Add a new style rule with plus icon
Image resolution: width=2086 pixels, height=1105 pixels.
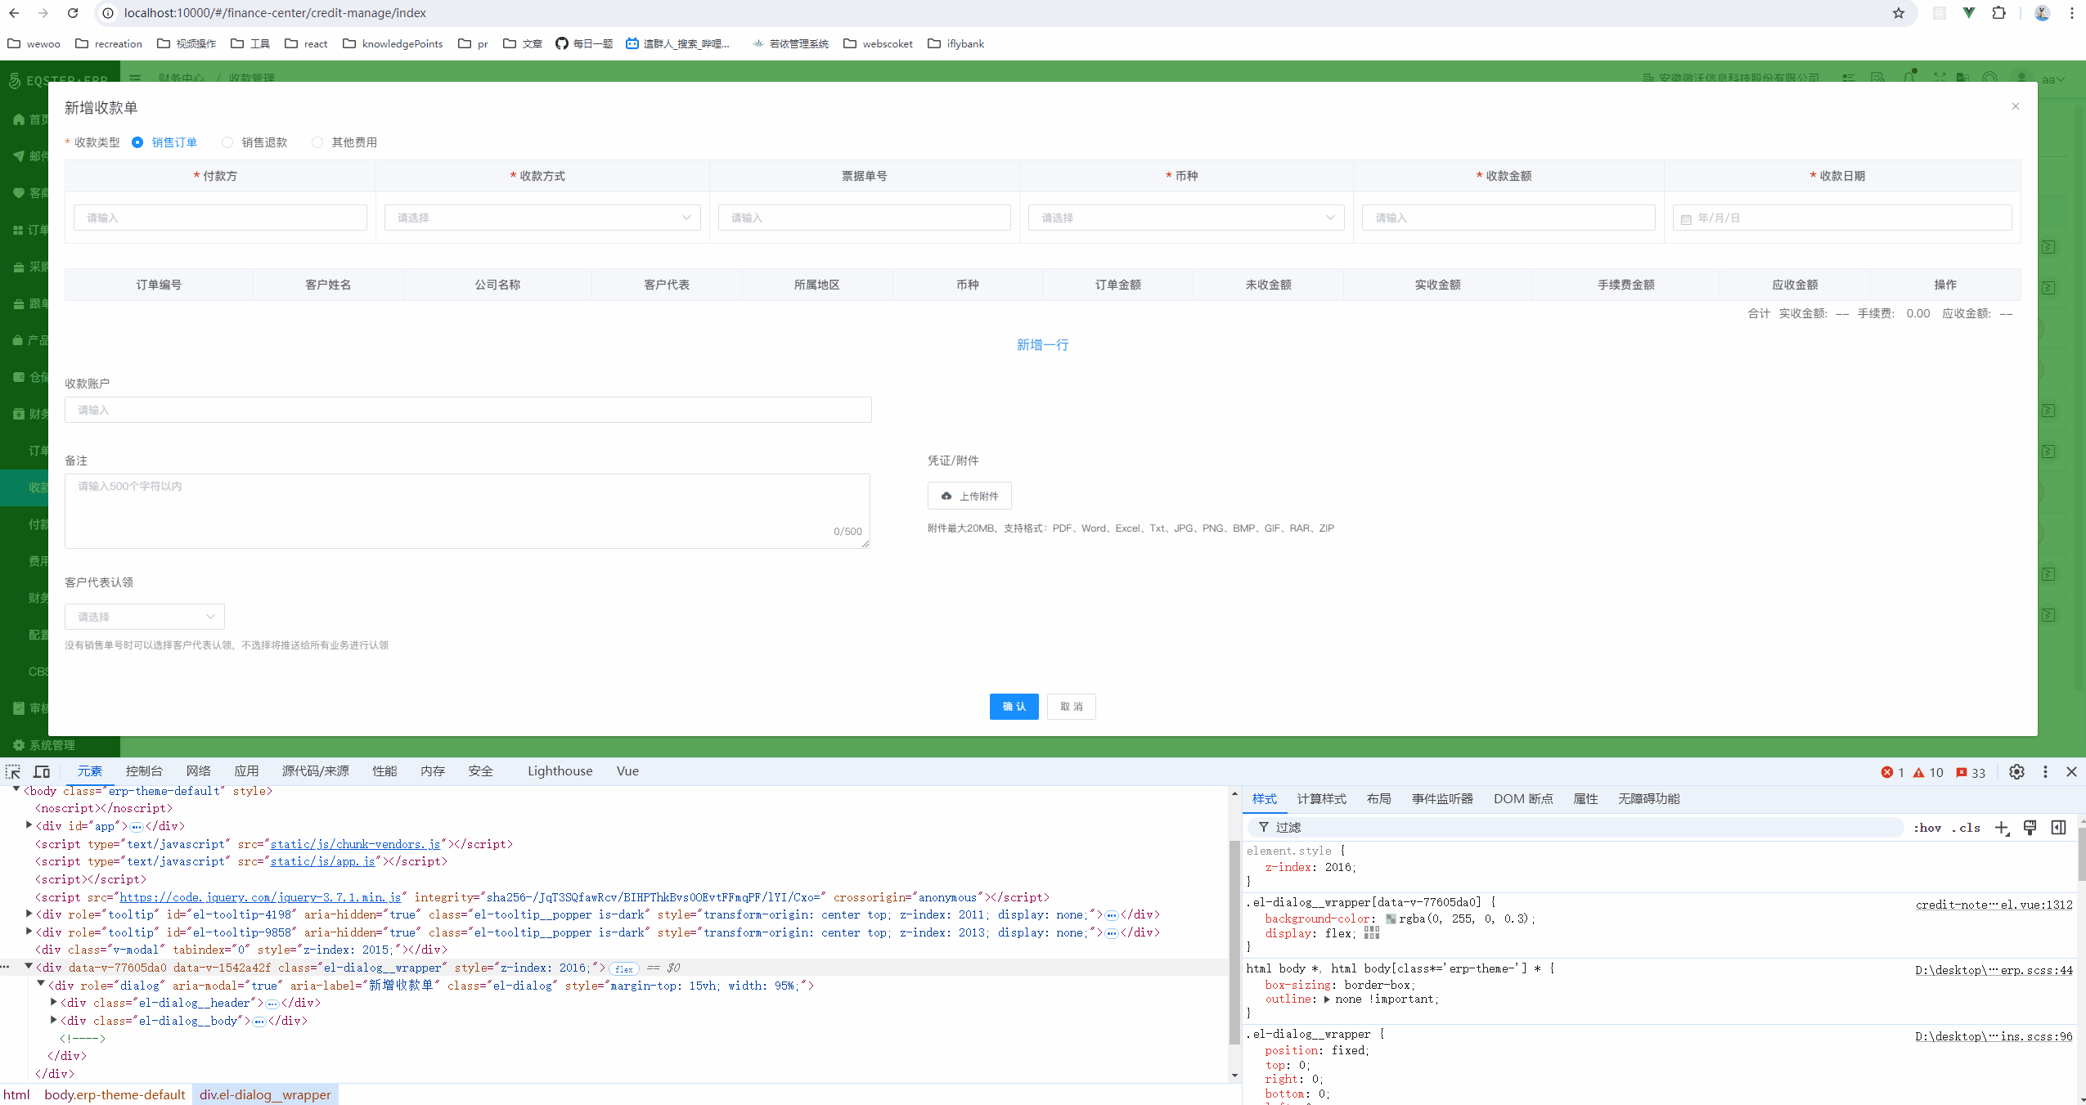click(2002, 829)
